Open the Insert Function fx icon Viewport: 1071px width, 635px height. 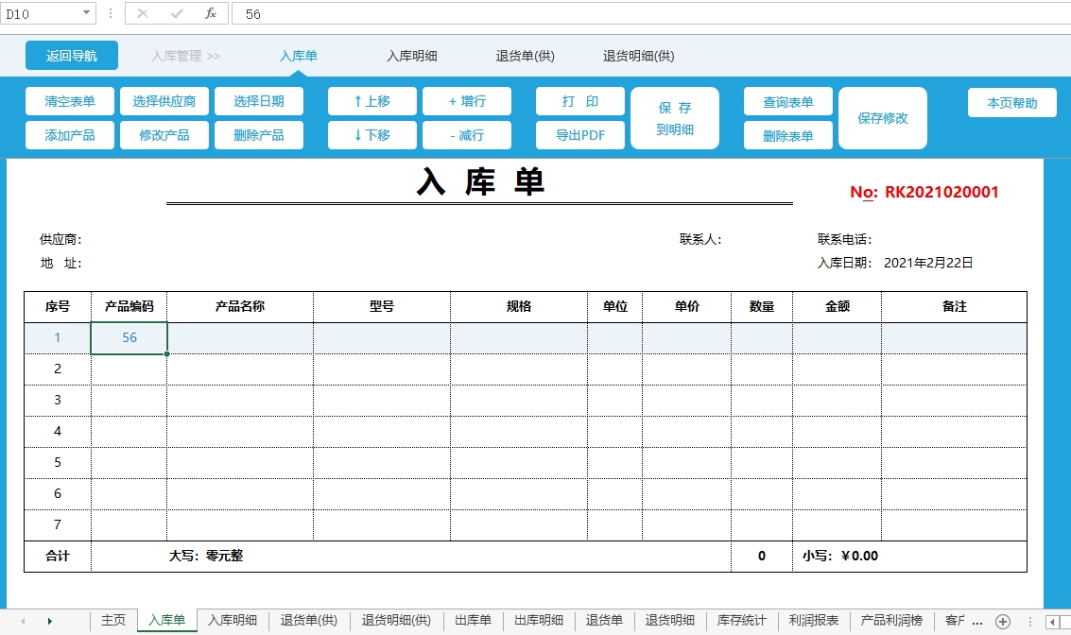pos(211,14)
